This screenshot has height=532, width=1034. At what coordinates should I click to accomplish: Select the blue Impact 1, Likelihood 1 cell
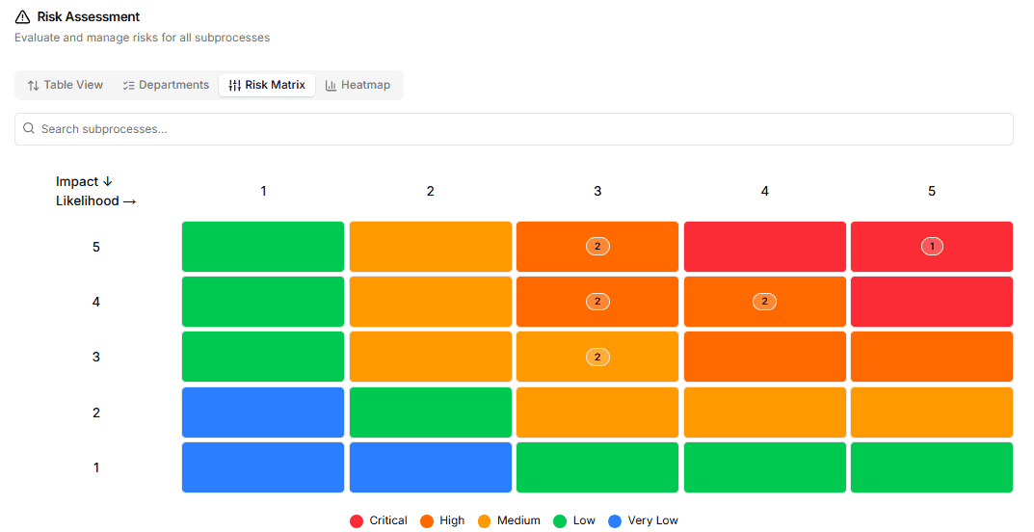click(263, 467)
